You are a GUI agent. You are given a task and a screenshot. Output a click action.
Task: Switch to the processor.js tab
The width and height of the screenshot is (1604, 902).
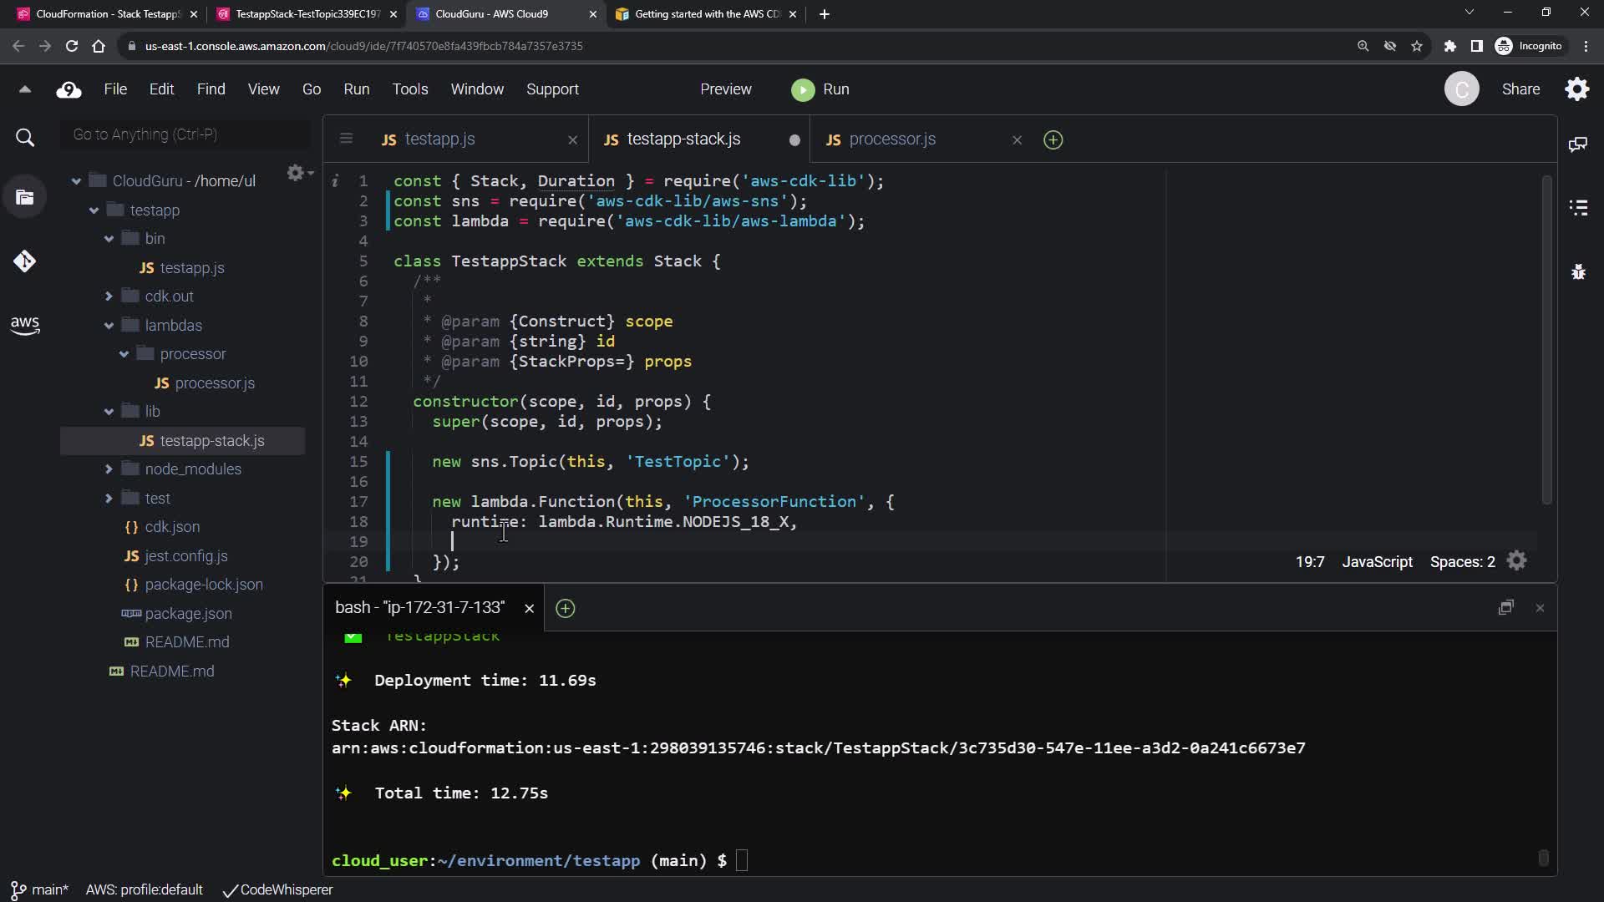coord(891,139)
